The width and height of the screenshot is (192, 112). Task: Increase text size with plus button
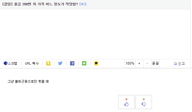[x=139, y=63]
